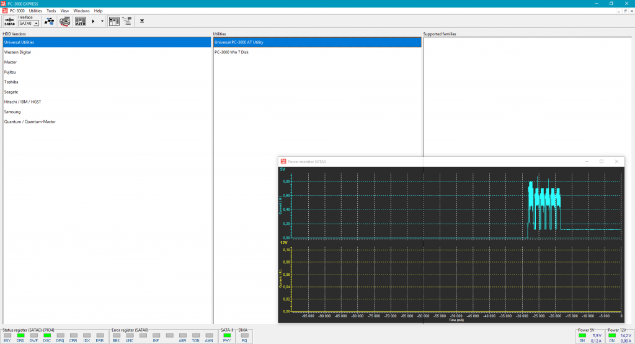The image size is (635, 344).
Task: Select the three-column panel layout icon
Action: tap(114, 21)
